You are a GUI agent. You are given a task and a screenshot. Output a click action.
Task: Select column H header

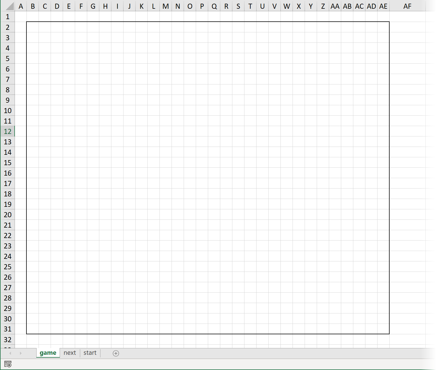point(105,6)
